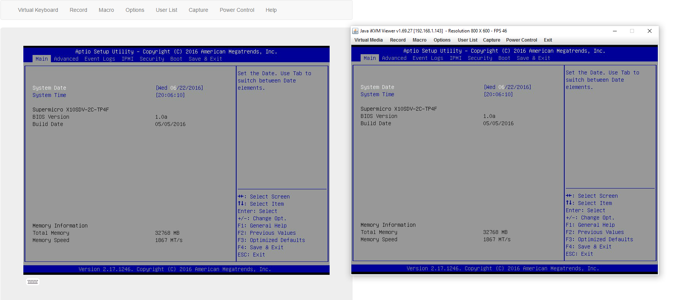Open Macro menu in the web viewer
The image size is (673, 300).
pyautogui.click(x=106, y=10)
